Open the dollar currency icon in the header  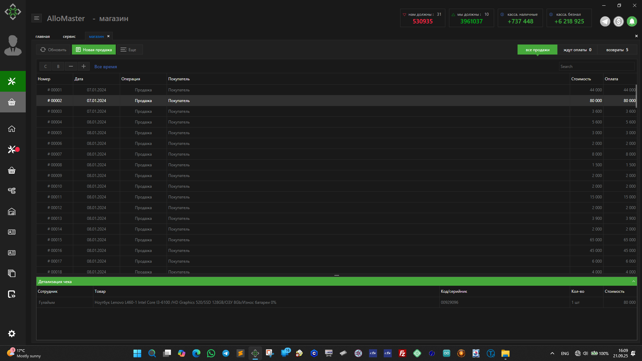point(618,21)
